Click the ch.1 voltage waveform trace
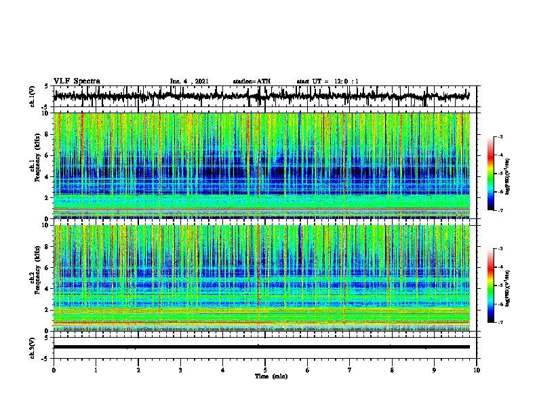 click(x=262, y=96)
